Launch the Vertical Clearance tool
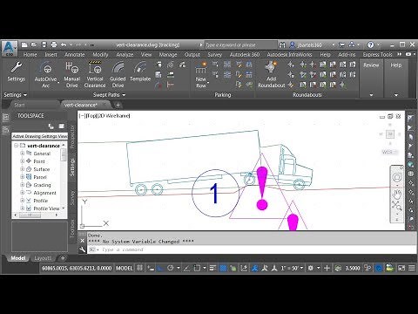The width and height of the screenshot is (418, 314). (x=95, y=74)
